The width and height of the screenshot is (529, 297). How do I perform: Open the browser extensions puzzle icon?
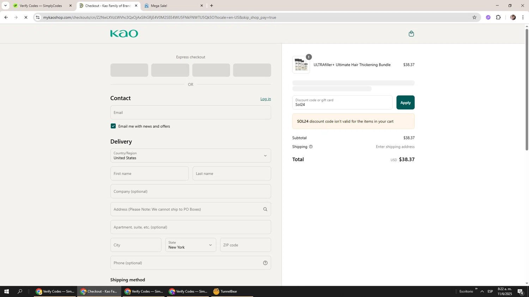[x=498, y=17]
